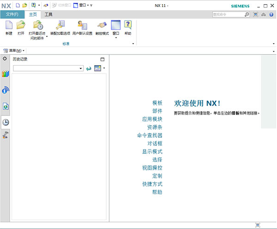Open the Menu (菜单) dropdown

click(x=14, y=51)
